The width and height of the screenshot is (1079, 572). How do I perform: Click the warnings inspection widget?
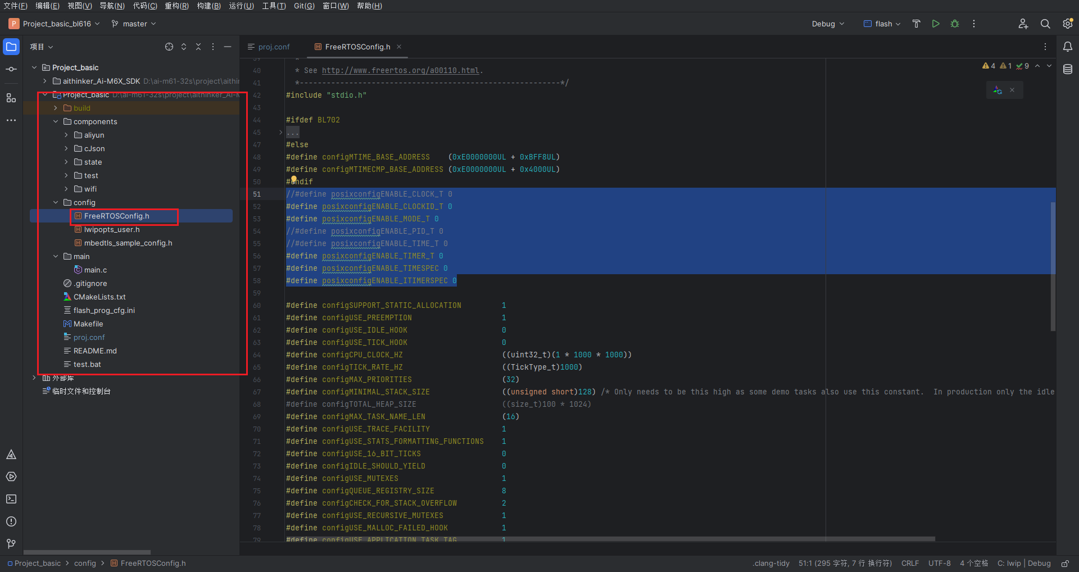(x=1005, y=66)
